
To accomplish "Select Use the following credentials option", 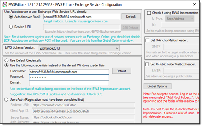I will (7, 65).
